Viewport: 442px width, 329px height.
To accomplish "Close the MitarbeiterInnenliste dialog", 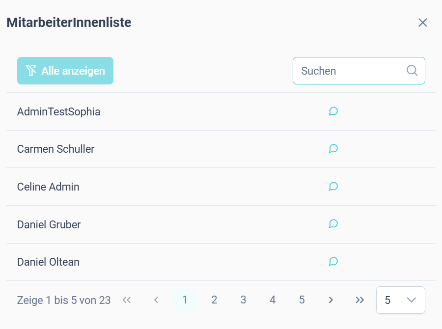I will coord(422,23).
